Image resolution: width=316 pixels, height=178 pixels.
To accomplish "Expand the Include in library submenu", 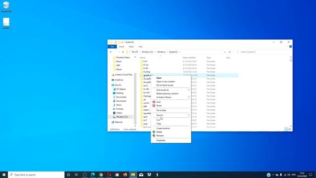I will click(x=171, y=97).
